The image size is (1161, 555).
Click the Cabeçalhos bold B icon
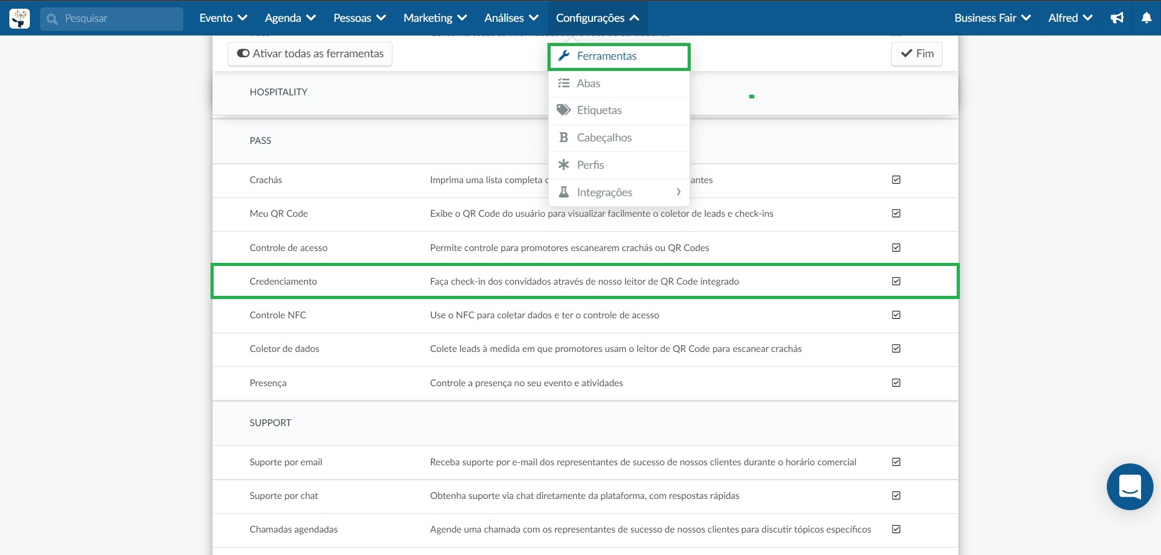(x=564, y=137)
